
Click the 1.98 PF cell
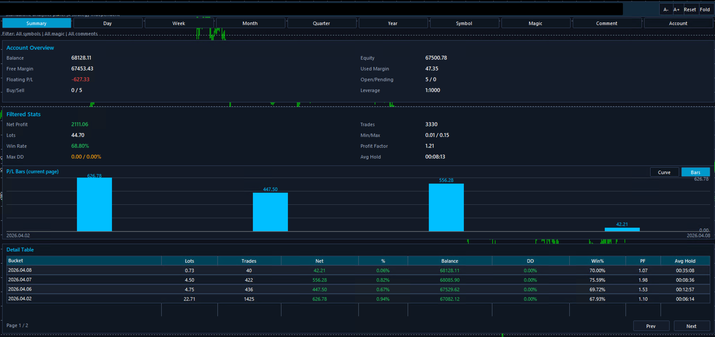coord(643,280)
